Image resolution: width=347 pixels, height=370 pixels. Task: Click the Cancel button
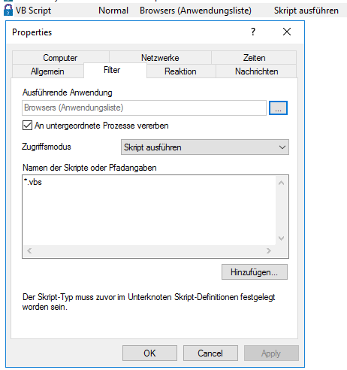[x=210, y=353]
